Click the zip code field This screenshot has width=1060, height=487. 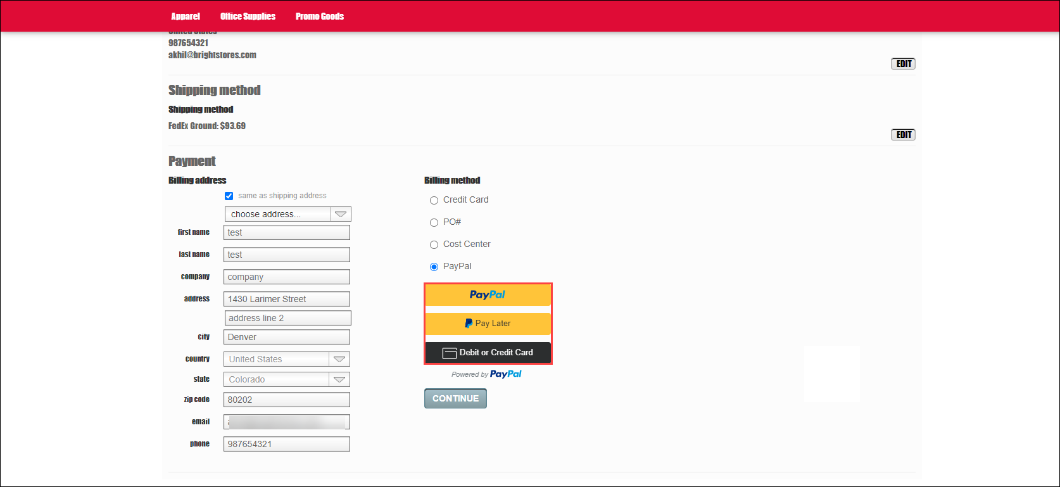click(287, 400)
